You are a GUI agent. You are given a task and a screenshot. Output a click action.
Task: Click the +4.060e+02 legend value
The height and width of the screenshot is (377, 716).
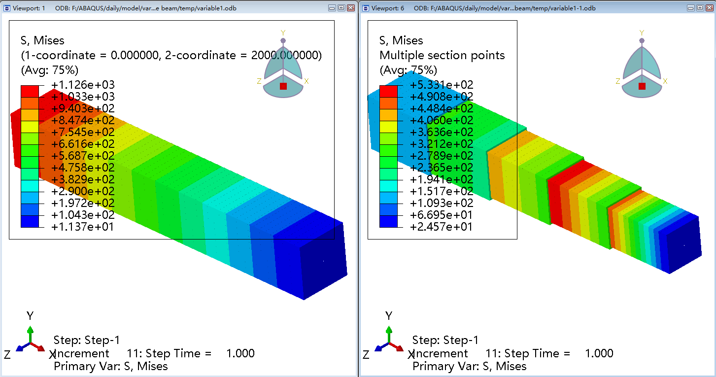[x=442, y=120]
